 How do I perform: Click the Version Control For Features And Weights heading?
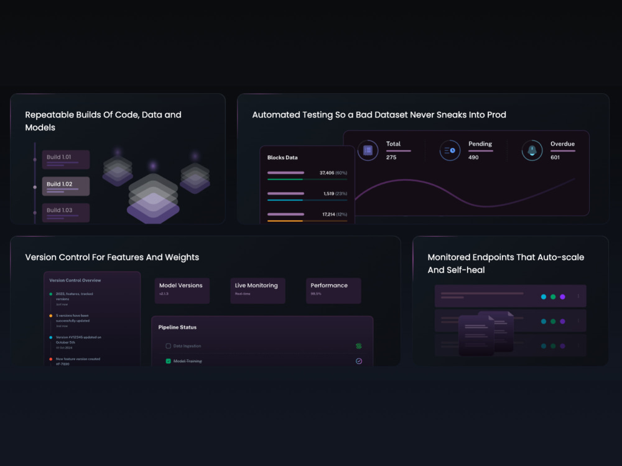coord(112,257)
